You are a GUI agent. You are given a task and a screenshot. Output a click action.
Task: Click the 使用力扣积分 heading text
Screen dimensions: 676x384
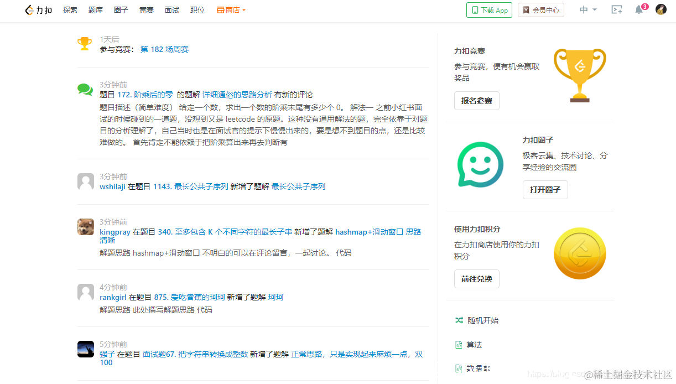pos(477,229)
